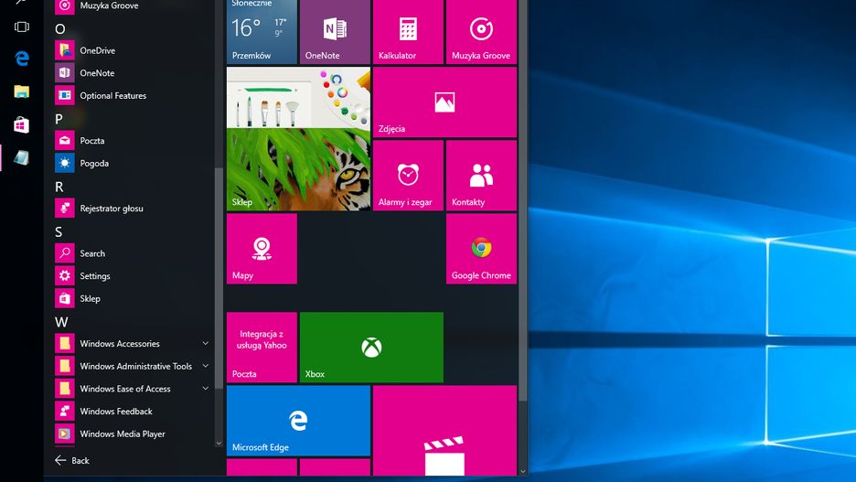Open Pogoda weather app in list
Viewport: 856px width, 482px height.
click(x=131, y=163)
